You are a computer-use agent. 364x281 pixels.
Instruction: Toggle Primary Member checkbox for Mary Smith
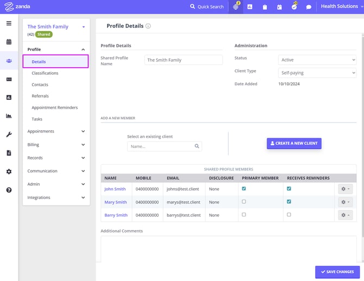pyautogui.click(x=244, y=202)
